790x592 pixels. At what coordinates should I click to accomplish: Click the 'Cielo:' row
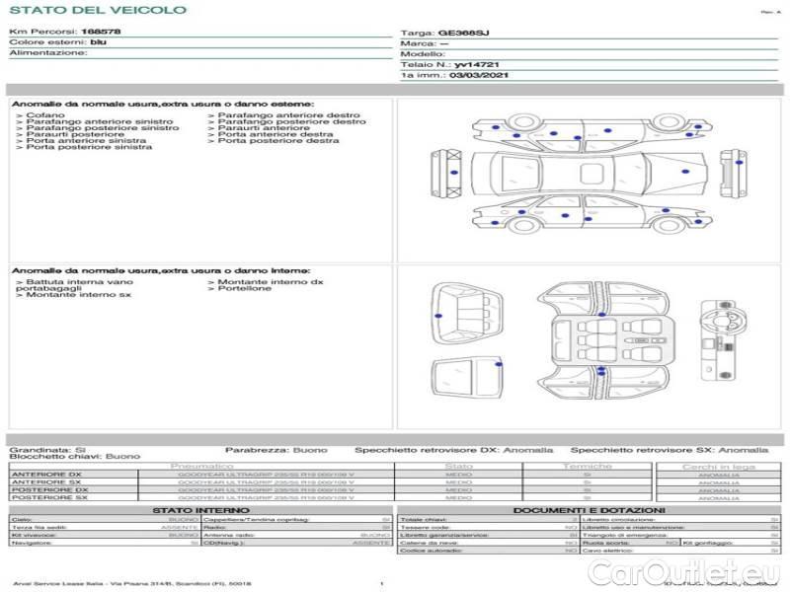point(105,519)
